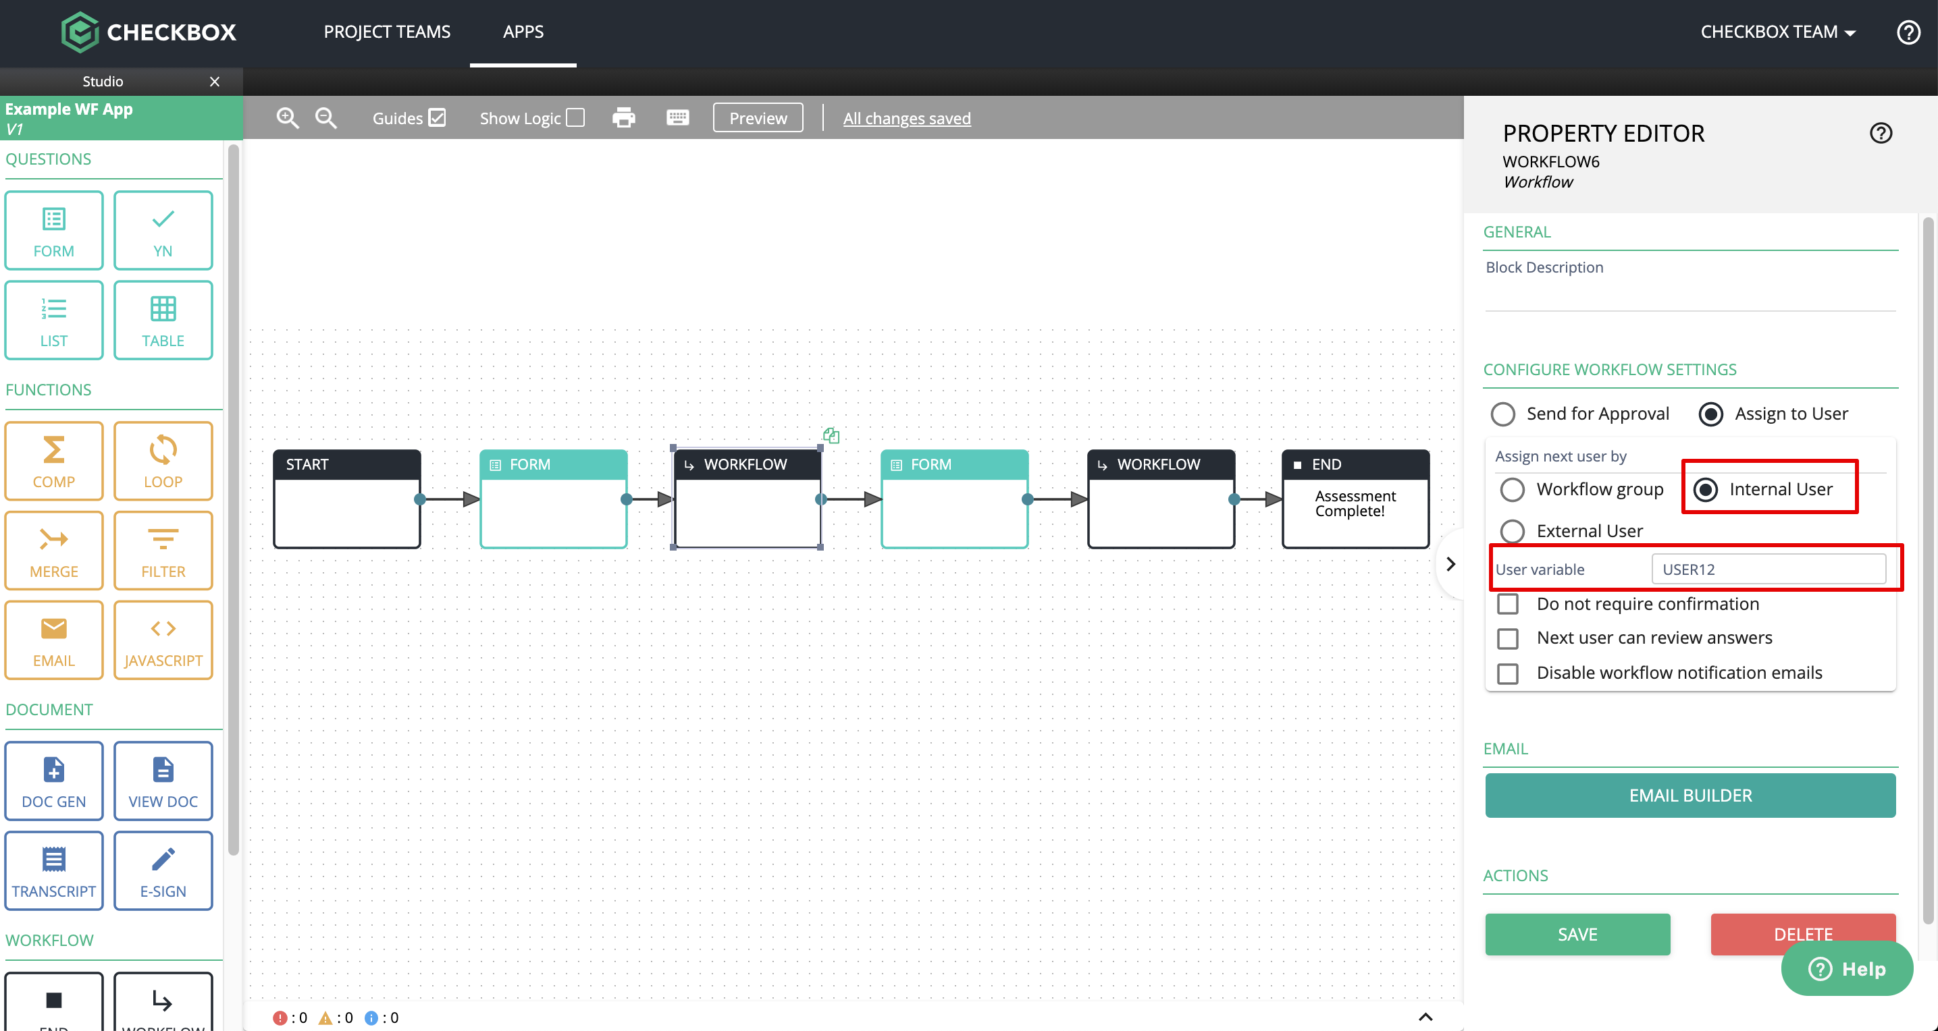Click the copy block icon above WORKFLOW node
This screenshot has height=1031, width=1938.
click(831, 435)
